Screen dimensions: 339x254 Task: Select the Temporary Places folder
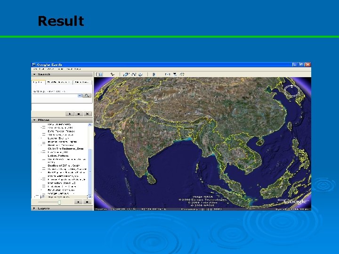point(58,197)
